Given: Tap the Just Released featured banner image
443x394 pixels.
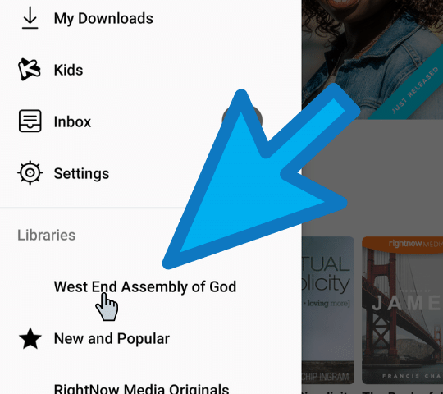Looking at the screenshot, I should (372, 59).
